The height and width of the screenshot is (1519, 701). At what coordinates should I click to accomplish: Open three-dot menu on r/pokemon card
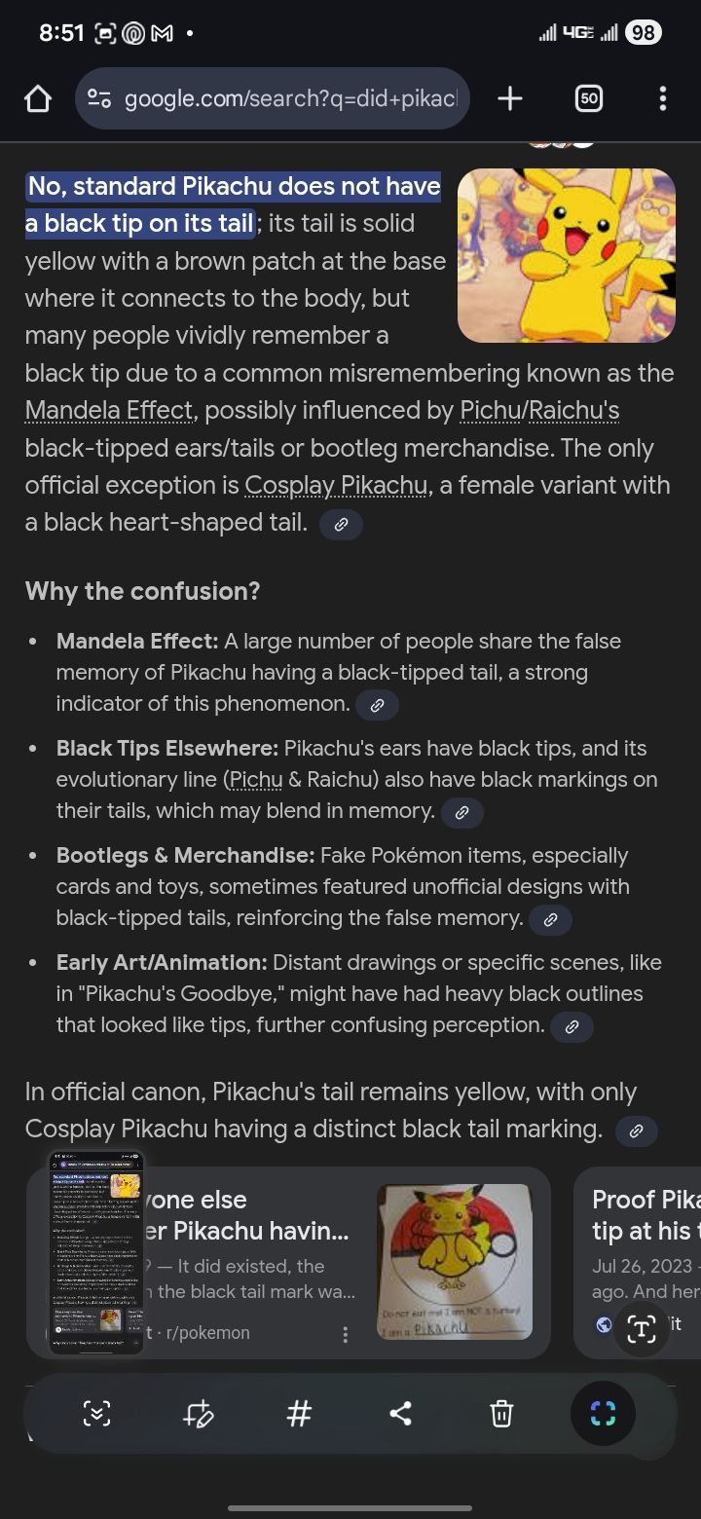[x=345, y=1335]
